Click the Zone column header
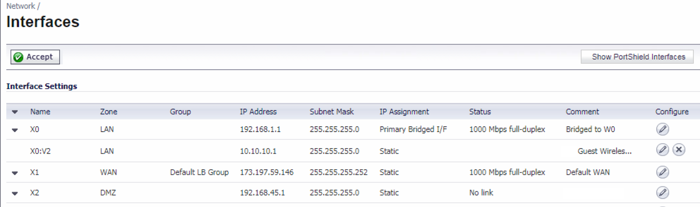The image size is (700, 207). point(109,112)
